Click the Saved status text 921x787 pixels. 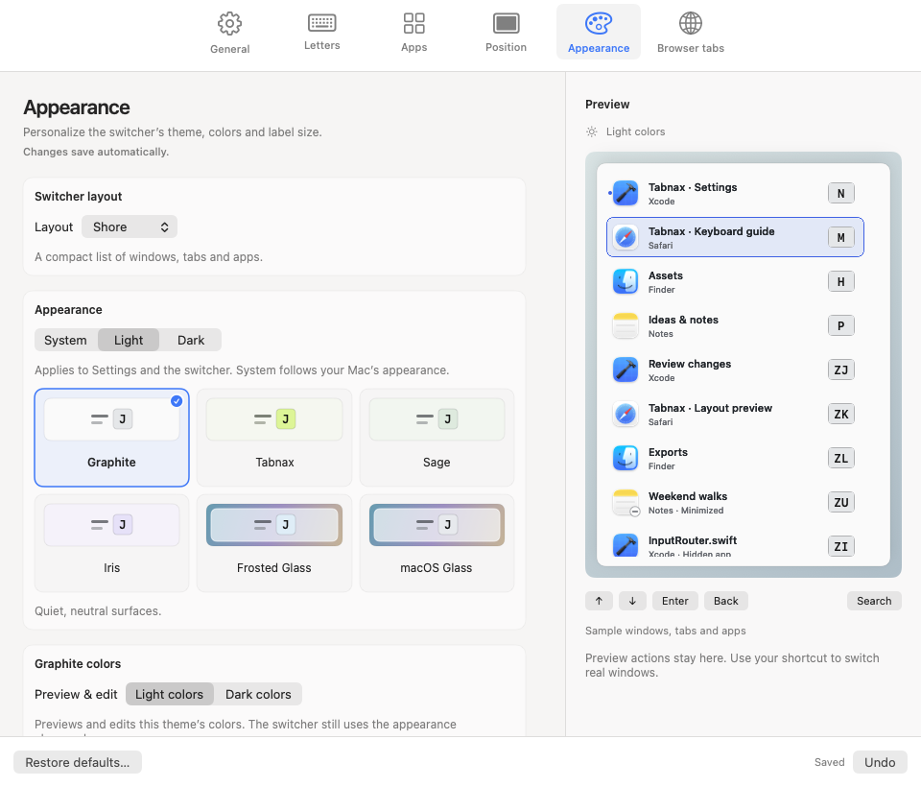pos(829,762)
